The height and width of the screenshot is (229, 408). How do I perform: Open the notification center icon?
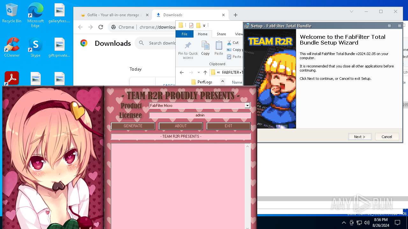pyautogui.click(x=397, y=223)
